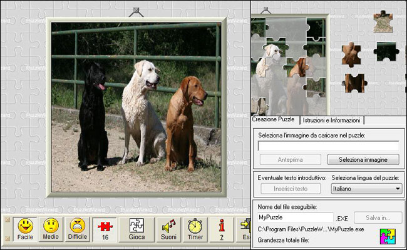Open help via the red info icon

click(221, 229)
